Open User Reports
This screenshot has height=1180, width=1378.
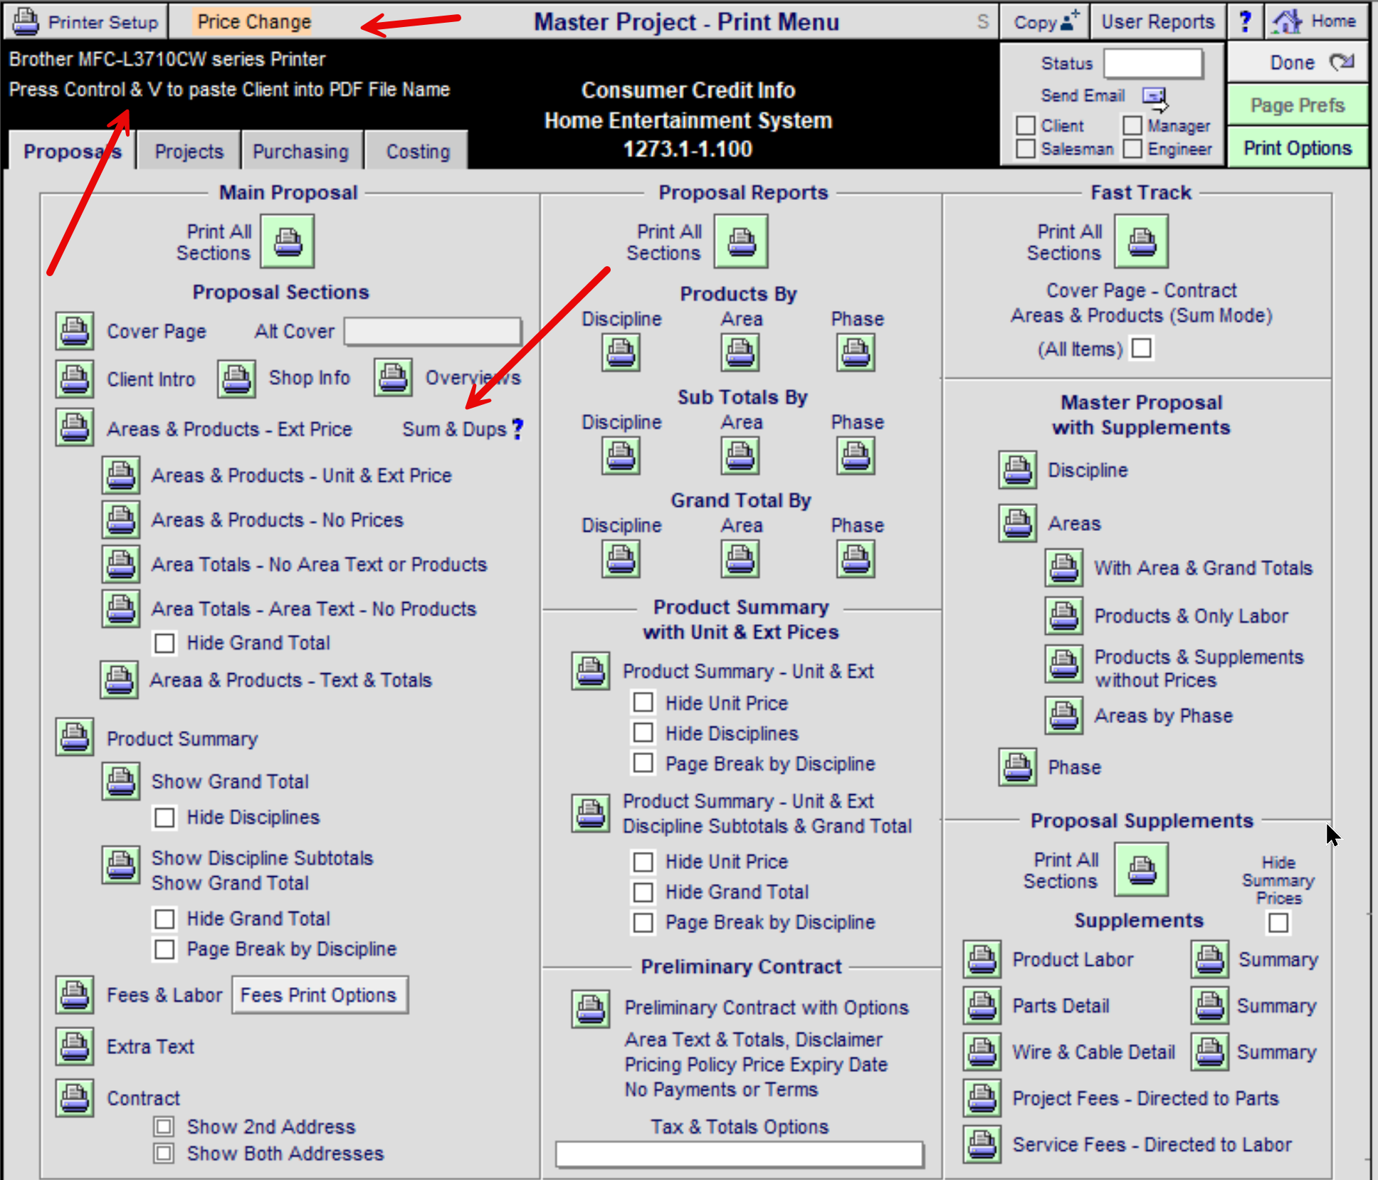1158,21
